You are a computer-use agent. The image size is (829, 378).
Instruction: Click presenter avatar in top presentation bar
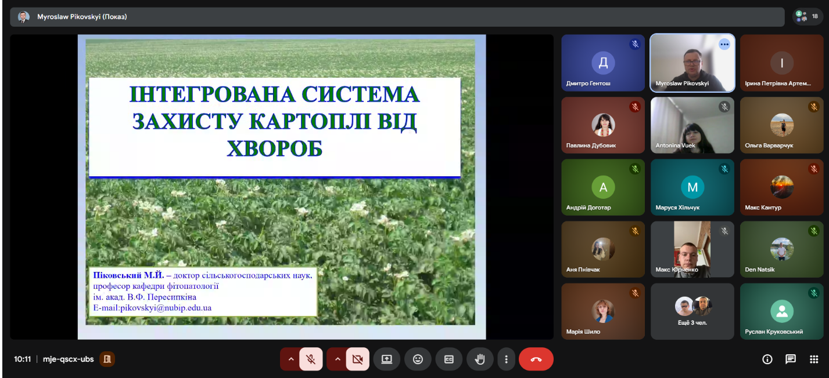[x=23, y=17]
